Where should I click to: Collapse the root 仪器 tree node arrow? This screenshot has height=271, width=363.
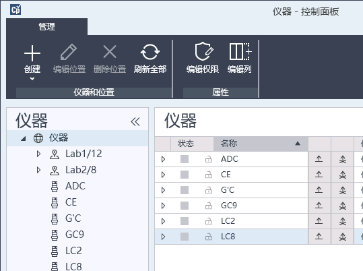23,138
